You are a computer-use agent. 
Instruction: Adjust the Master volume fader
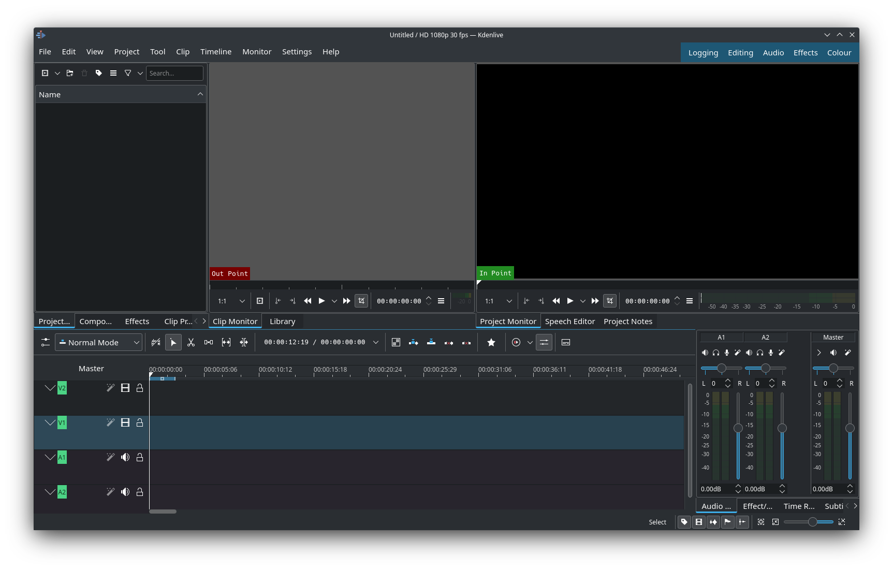(x=850, y=436)
